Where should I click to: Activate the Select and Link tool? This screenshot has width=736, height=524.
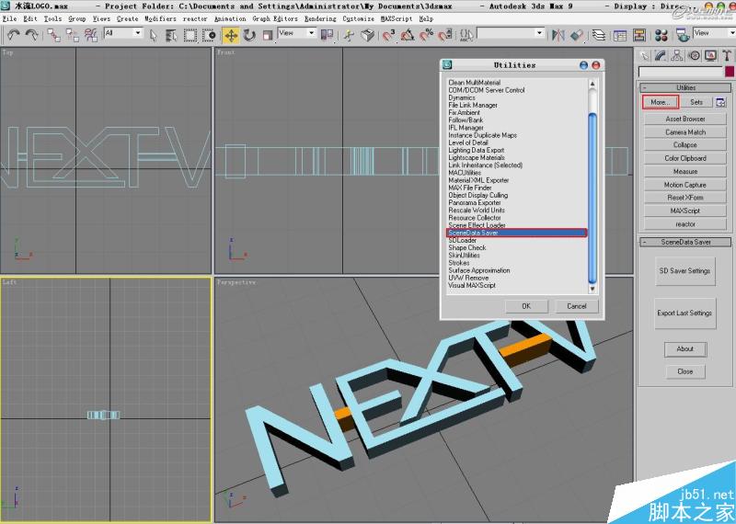coord(53,35)
